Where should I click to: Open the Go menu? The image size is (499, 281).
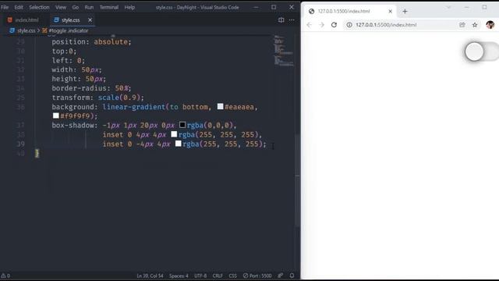[x=76, y=7]
